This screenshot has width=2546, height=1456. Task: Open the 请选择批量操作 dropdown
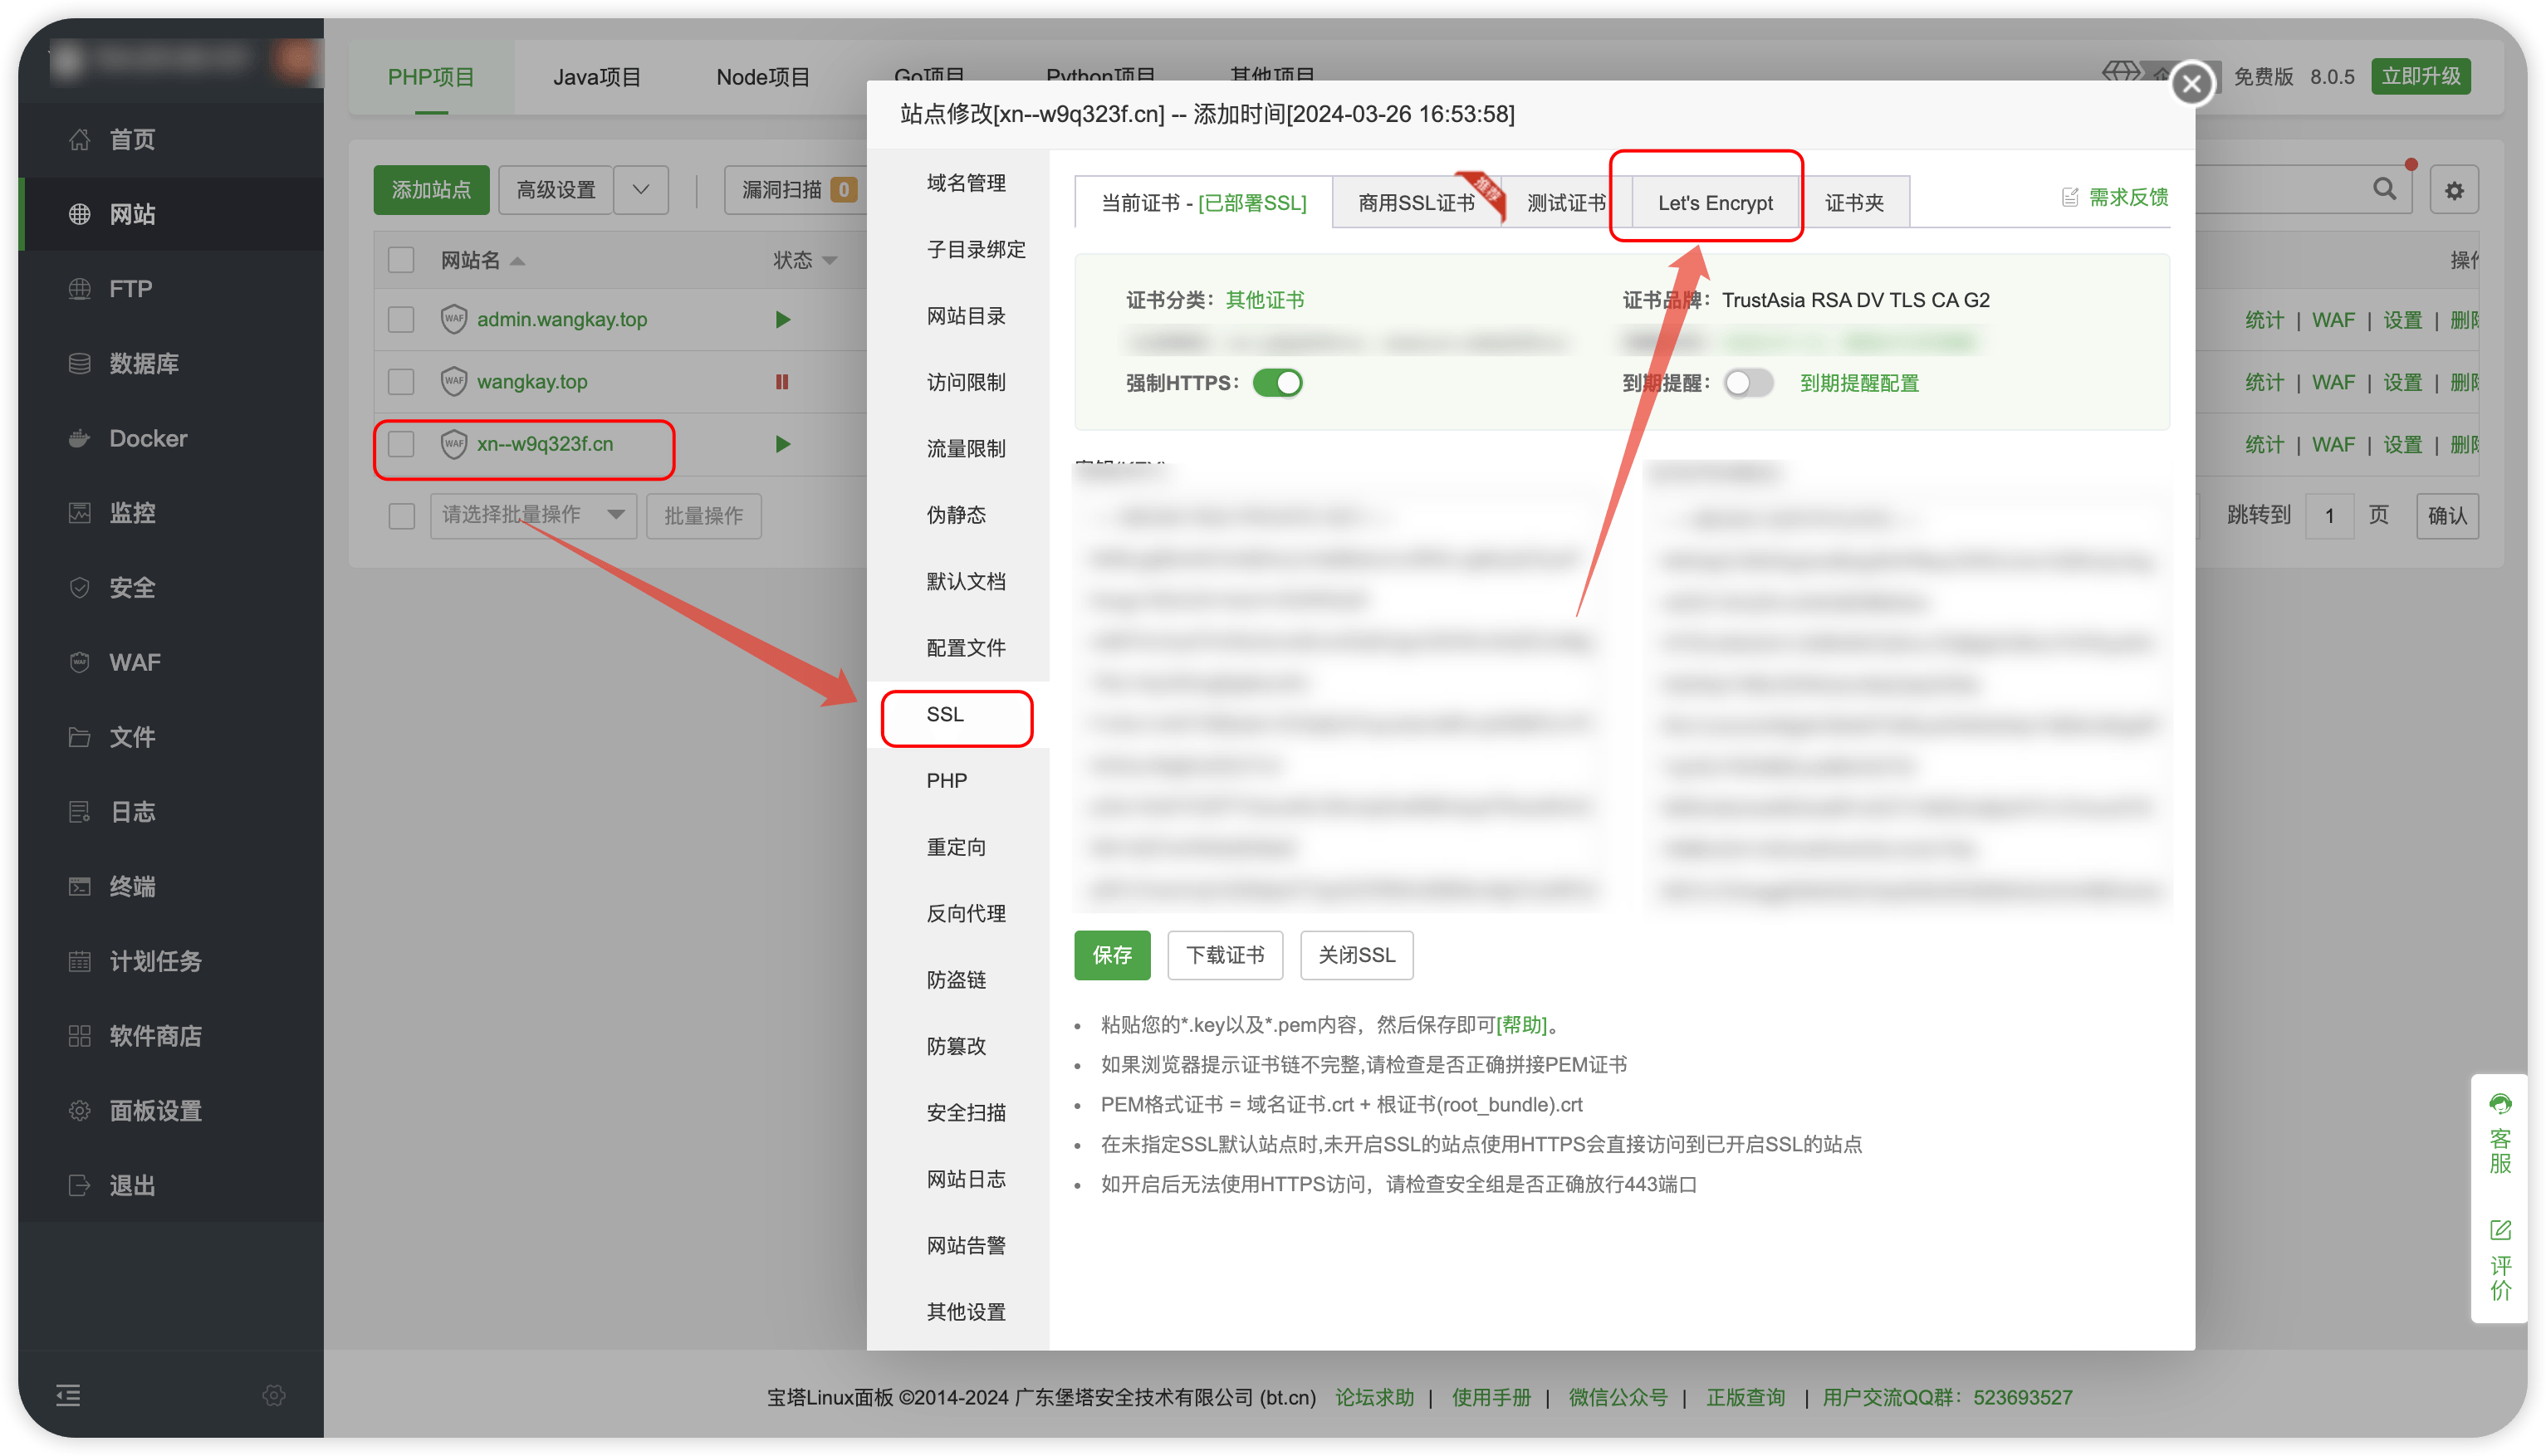pos(533,515)
